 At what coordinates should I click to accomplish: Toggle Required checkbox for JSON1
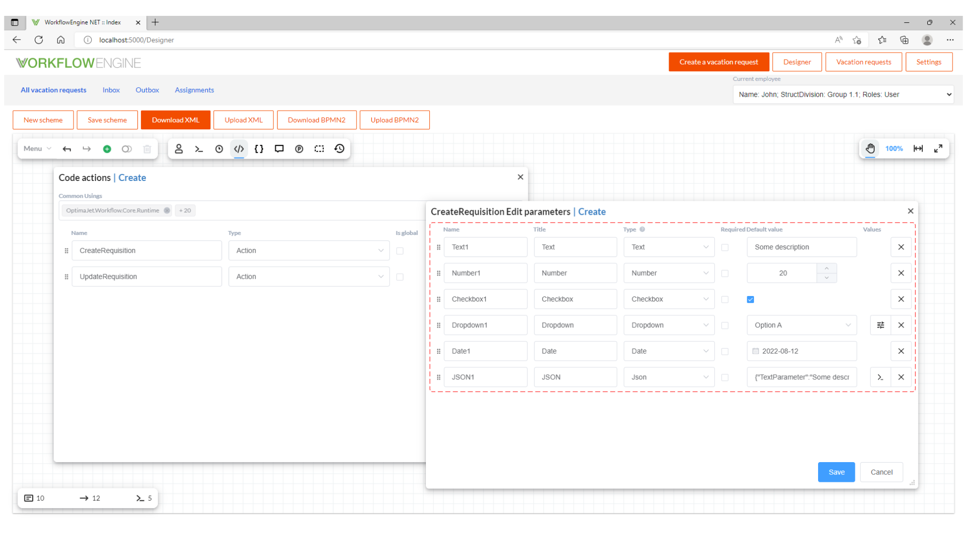[x=725, y=378]
